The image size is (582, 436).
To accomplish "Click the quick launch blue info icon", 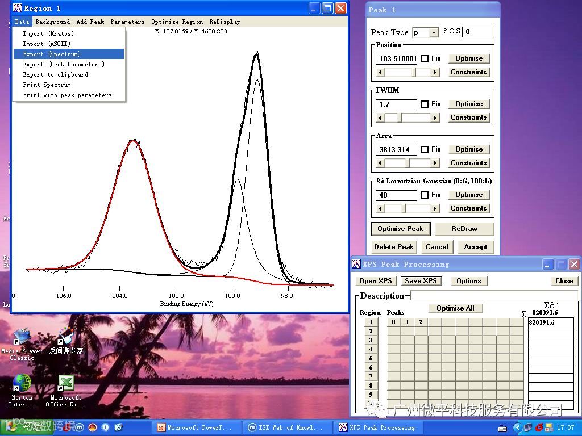I will coord(105,427).
